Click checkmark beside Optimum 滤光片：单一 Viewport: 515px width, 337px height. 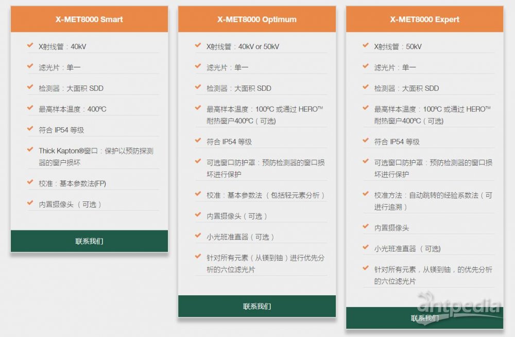(198, 66)
